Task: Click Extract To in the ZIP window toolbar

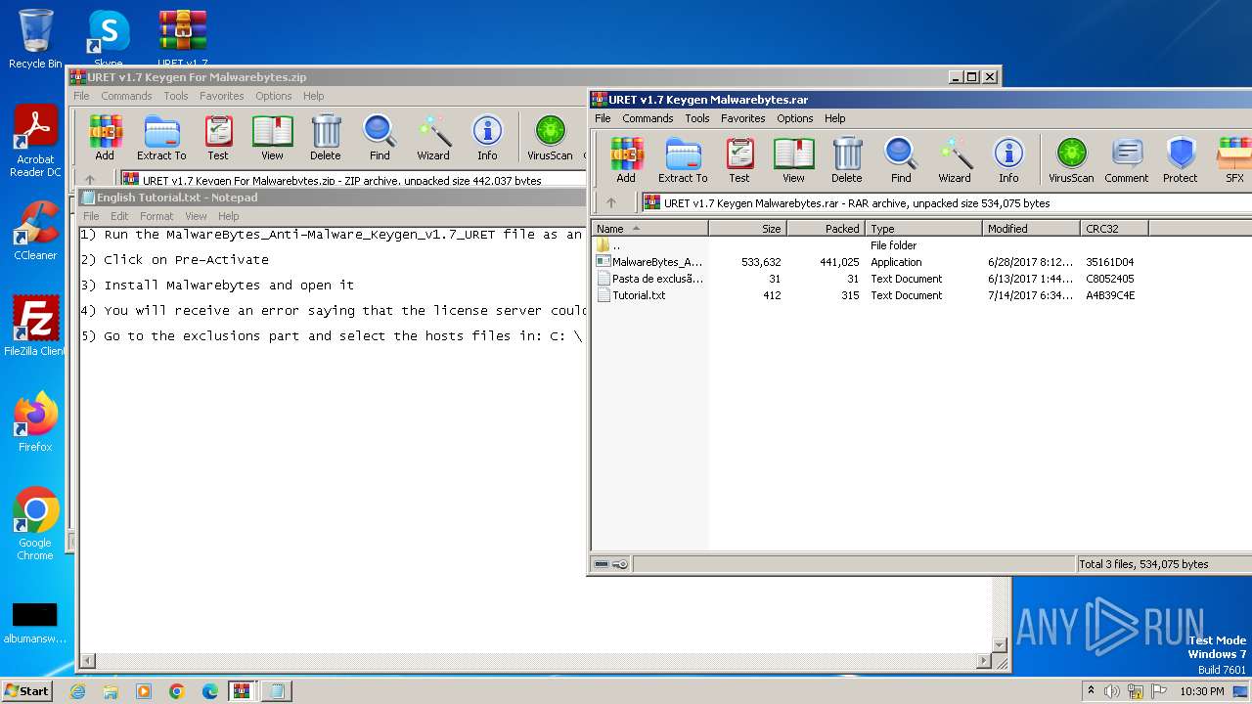Action: 161,138
